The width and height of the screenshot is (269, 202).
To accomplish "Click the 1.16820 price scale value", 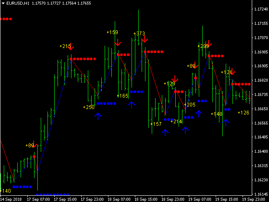I will 261,80.
